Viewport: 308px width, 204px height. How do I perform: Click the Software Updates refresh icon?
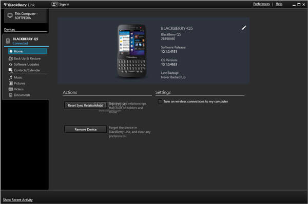pos(11,65)
